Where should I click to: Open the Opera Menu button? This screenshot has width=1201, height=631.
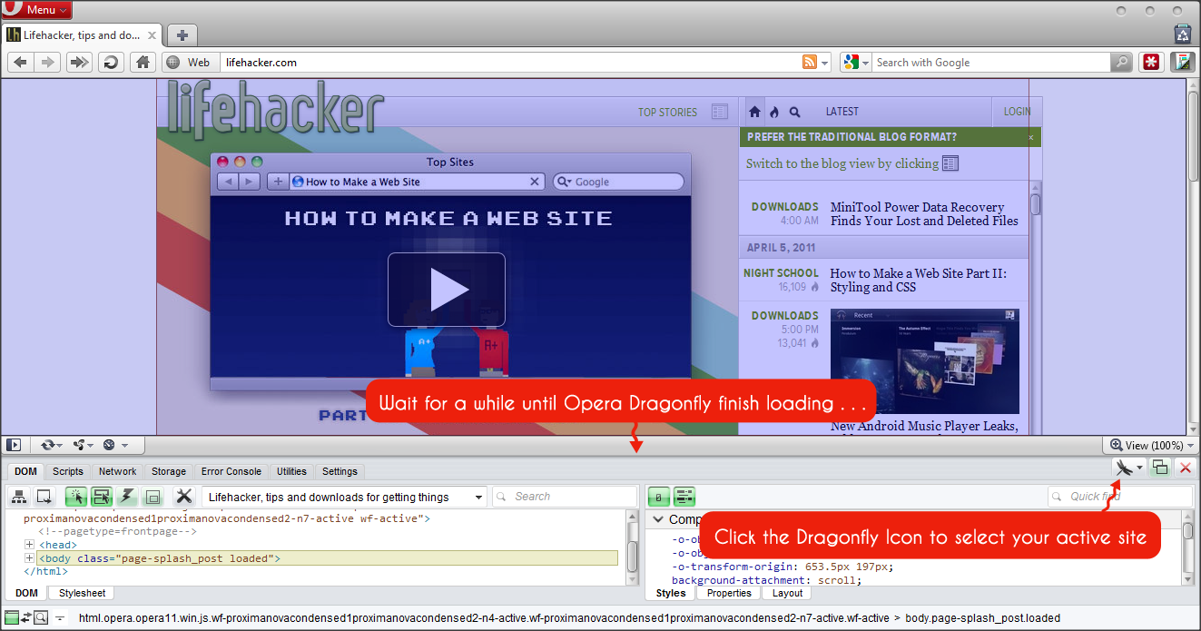coord(37,10)
